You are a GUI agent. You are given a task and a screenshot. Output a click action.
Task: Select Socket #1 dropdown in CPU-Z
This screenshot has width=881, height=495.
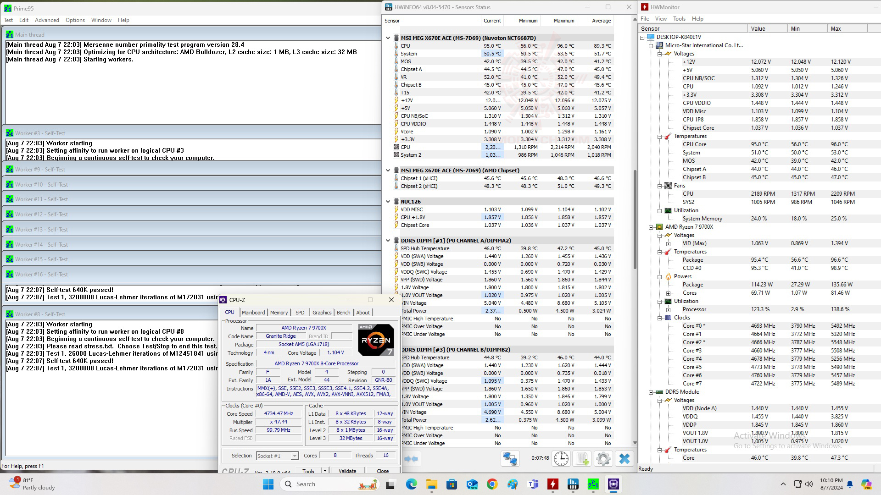coord(275,455)
